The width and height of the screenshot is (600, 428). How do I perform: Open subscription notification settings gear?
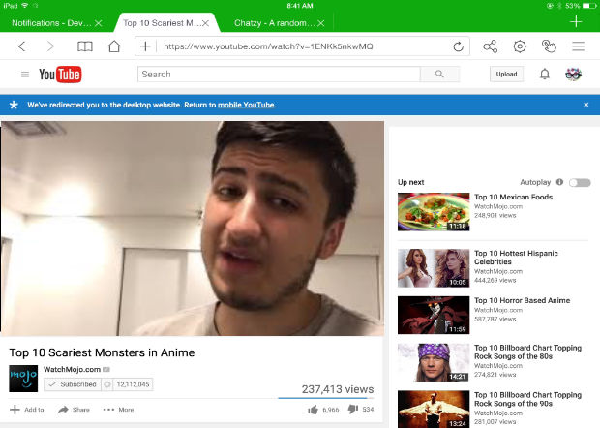coord(107,384)
